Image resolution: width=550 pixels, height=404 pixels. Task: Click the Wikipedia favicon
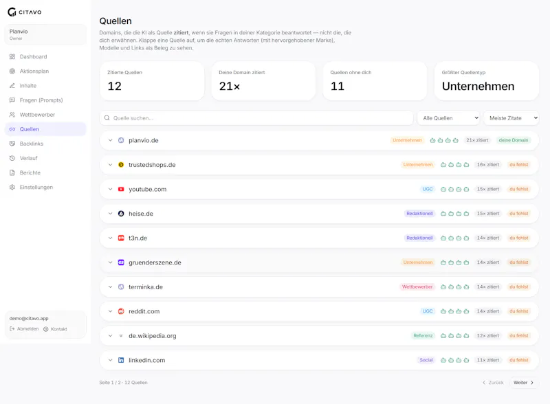121,335
